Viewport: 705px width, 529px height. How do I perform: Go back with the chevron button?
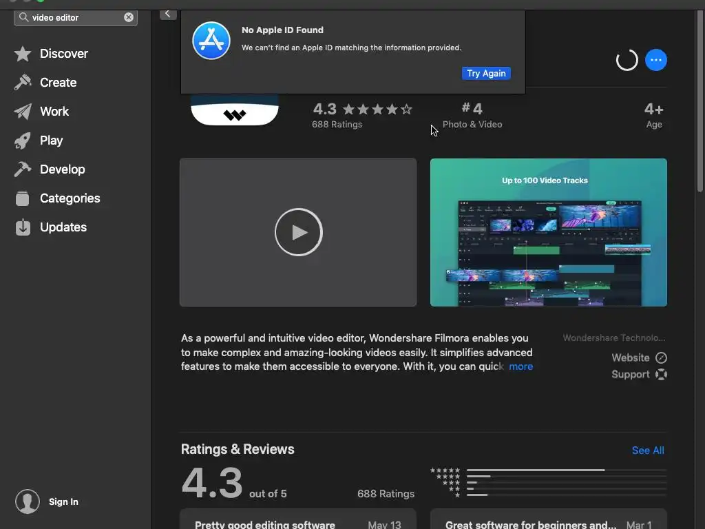click(x=168, y=14)
